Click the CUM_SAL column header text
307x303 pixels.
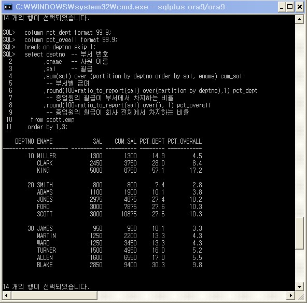(x=125, y=141)
